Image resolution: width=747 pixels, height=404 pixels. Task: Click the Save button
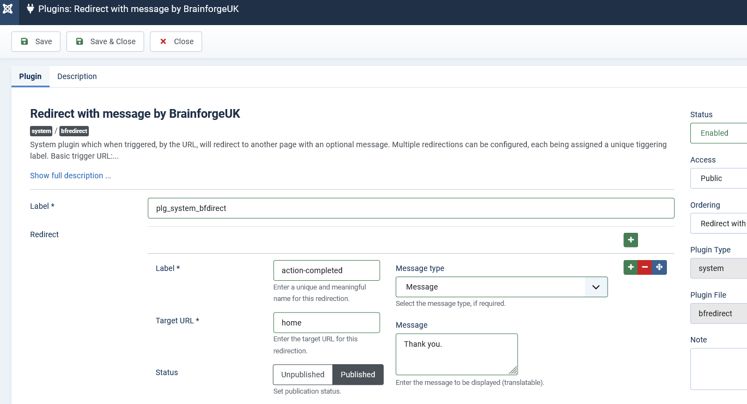(36, 41)
